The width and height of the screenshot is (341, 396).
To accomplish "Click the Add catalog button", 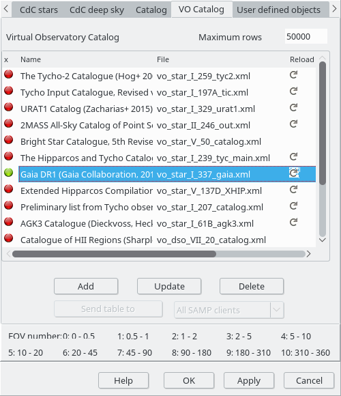I will tap(86, 286).
